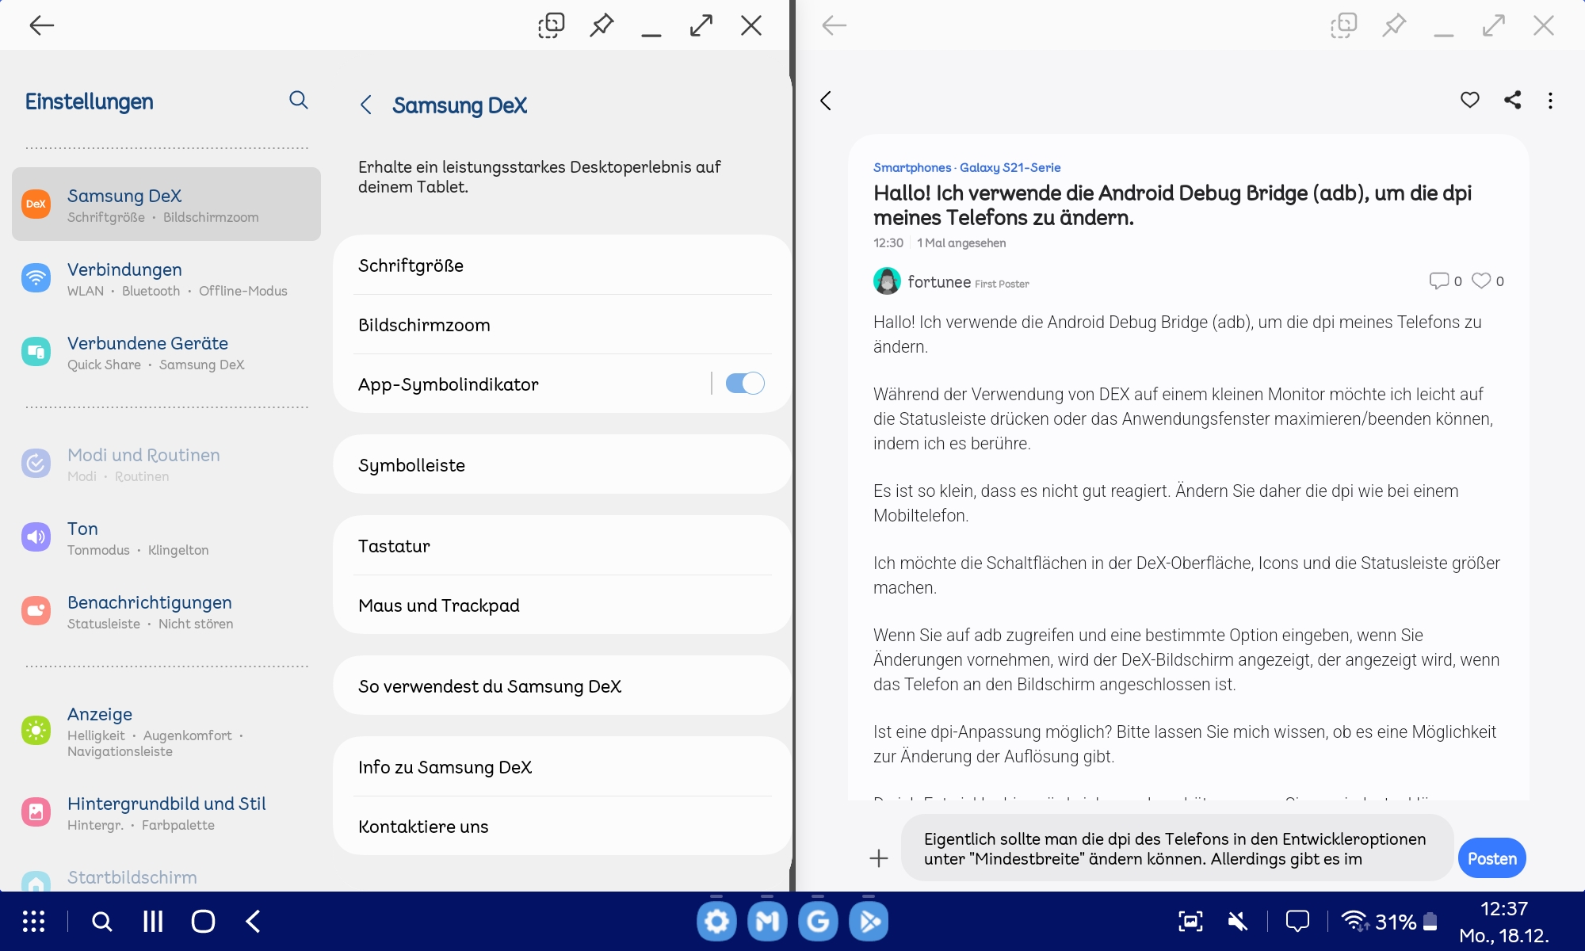The height and width of the screenshot is (951, 1585).
Task: Open 'So verwendest du Samsung DeX'
Action: pos(491,686)
